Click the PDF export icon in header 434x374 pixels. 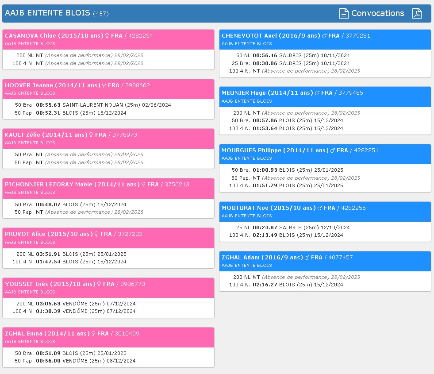(417, 13)
